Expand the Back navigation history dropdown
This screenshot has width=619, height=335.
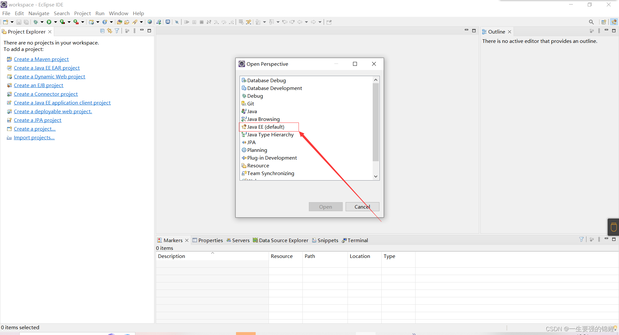(306, 22)
